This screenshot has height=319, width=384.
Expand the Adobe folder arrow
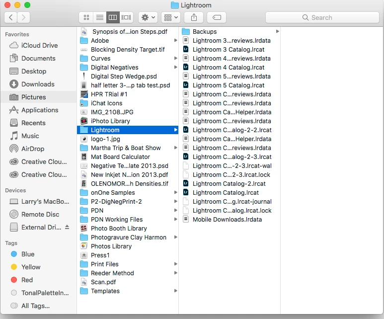(175, 40)
